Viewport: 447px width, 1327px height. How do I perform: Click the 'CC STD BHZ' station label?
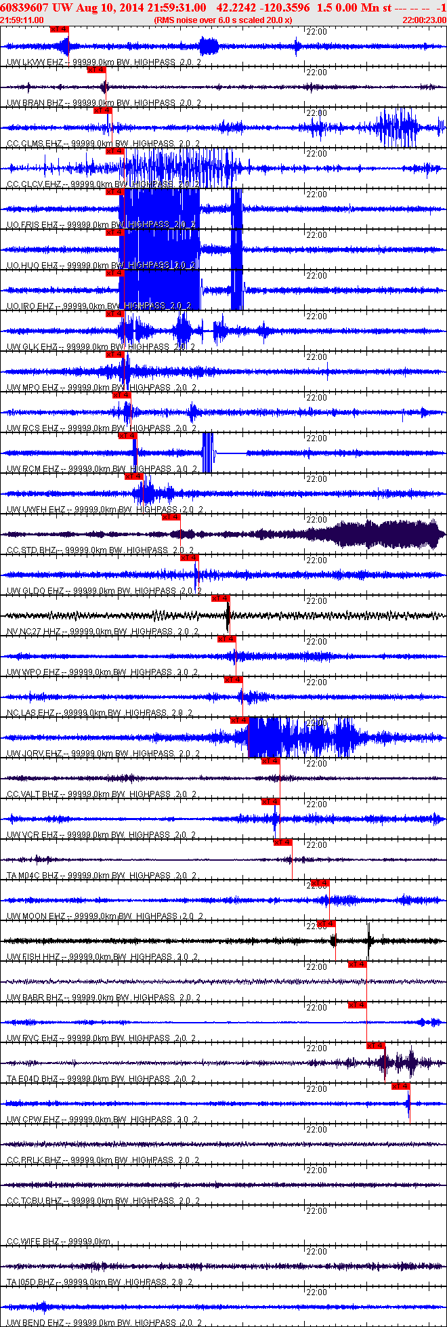coord(31,550)
